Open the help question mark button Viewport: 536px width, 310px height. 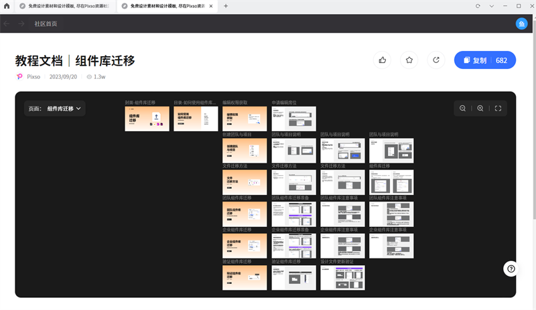tap(511, 268)
